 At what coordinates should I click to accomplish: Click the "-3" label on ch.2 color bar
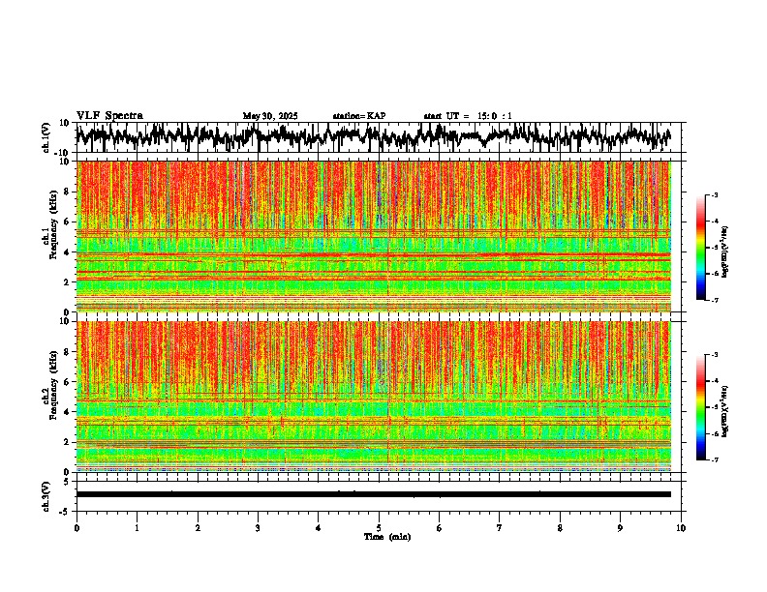click(x=715, y=355)
